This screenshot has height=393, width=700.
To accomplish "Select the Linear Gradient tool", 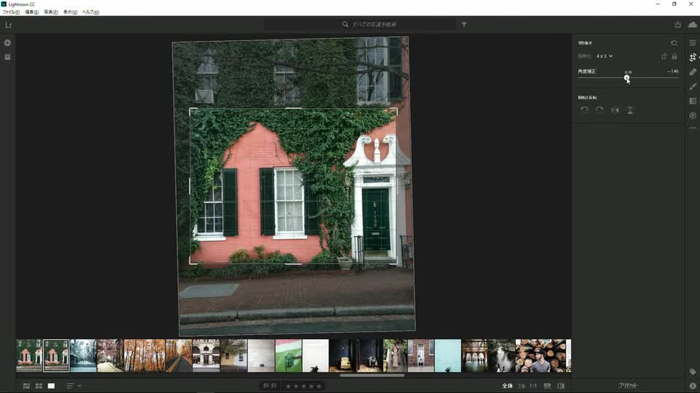I will click(693, 101).
